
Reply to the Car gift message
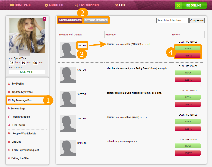coord(188,48)
